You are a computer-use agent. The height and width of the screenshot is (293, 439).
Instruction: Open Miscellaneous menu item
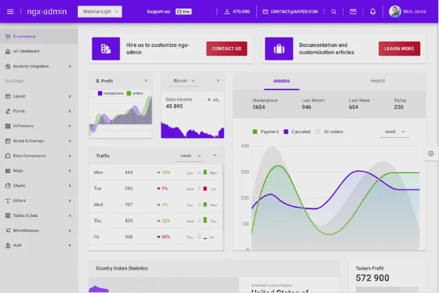tap(39, 230)
